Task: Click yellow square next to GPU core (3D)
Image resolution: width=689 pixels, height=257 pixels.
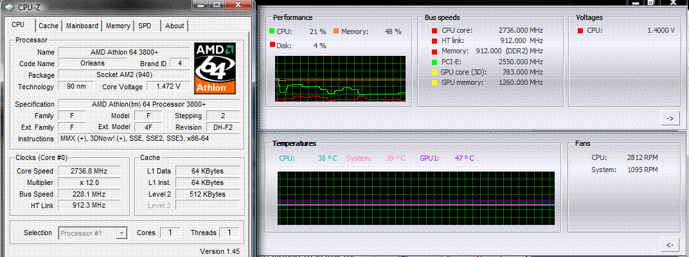Action: pyautogui.click(x=434, y=72)
